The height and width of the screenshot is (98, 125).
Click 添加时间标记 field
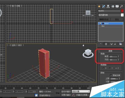(x=45, y=95)
